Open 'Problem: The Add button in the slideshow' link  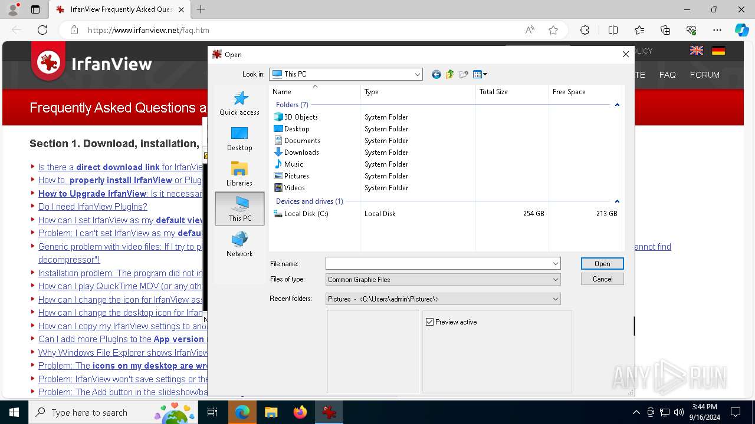pyautogui.click(x=123, y=392)
